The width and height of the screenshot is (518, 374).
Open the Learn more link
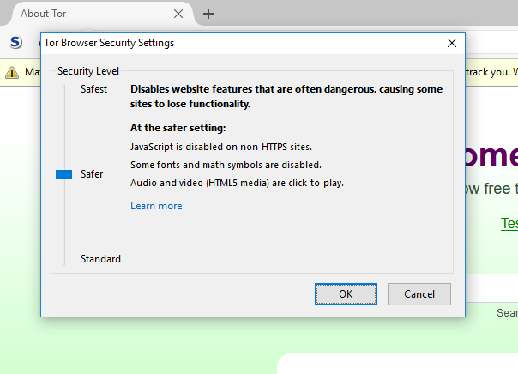click(x=156, y=206)
